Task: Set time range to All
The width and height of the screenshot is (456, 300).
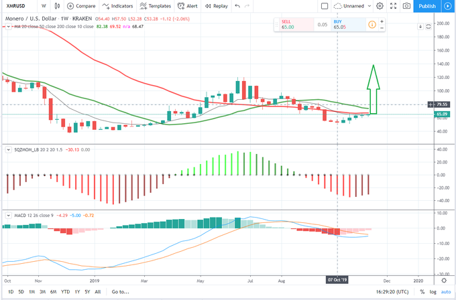Action: click(x=98, y=291)
